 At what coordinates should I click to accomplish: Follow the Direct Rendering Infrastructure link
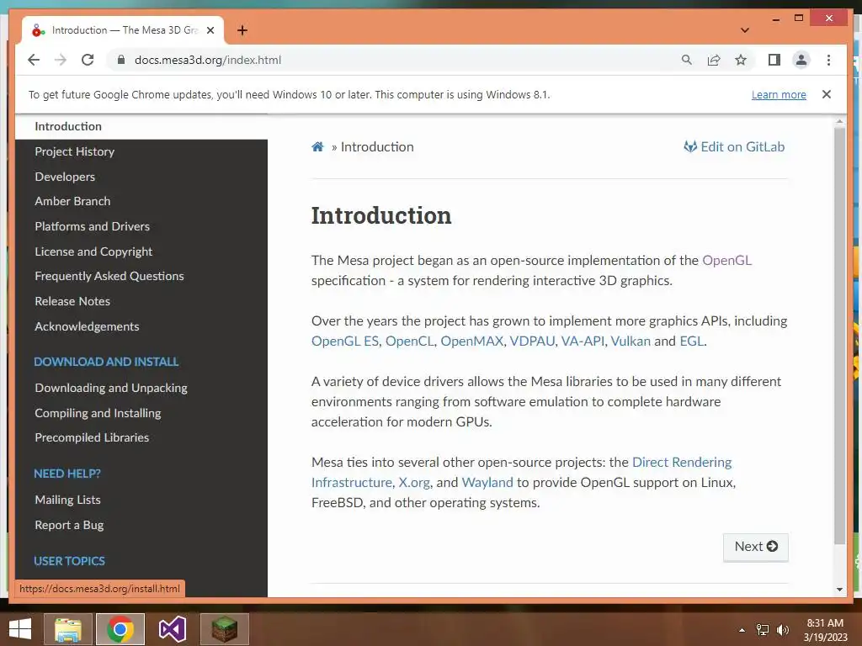[682, 463]
